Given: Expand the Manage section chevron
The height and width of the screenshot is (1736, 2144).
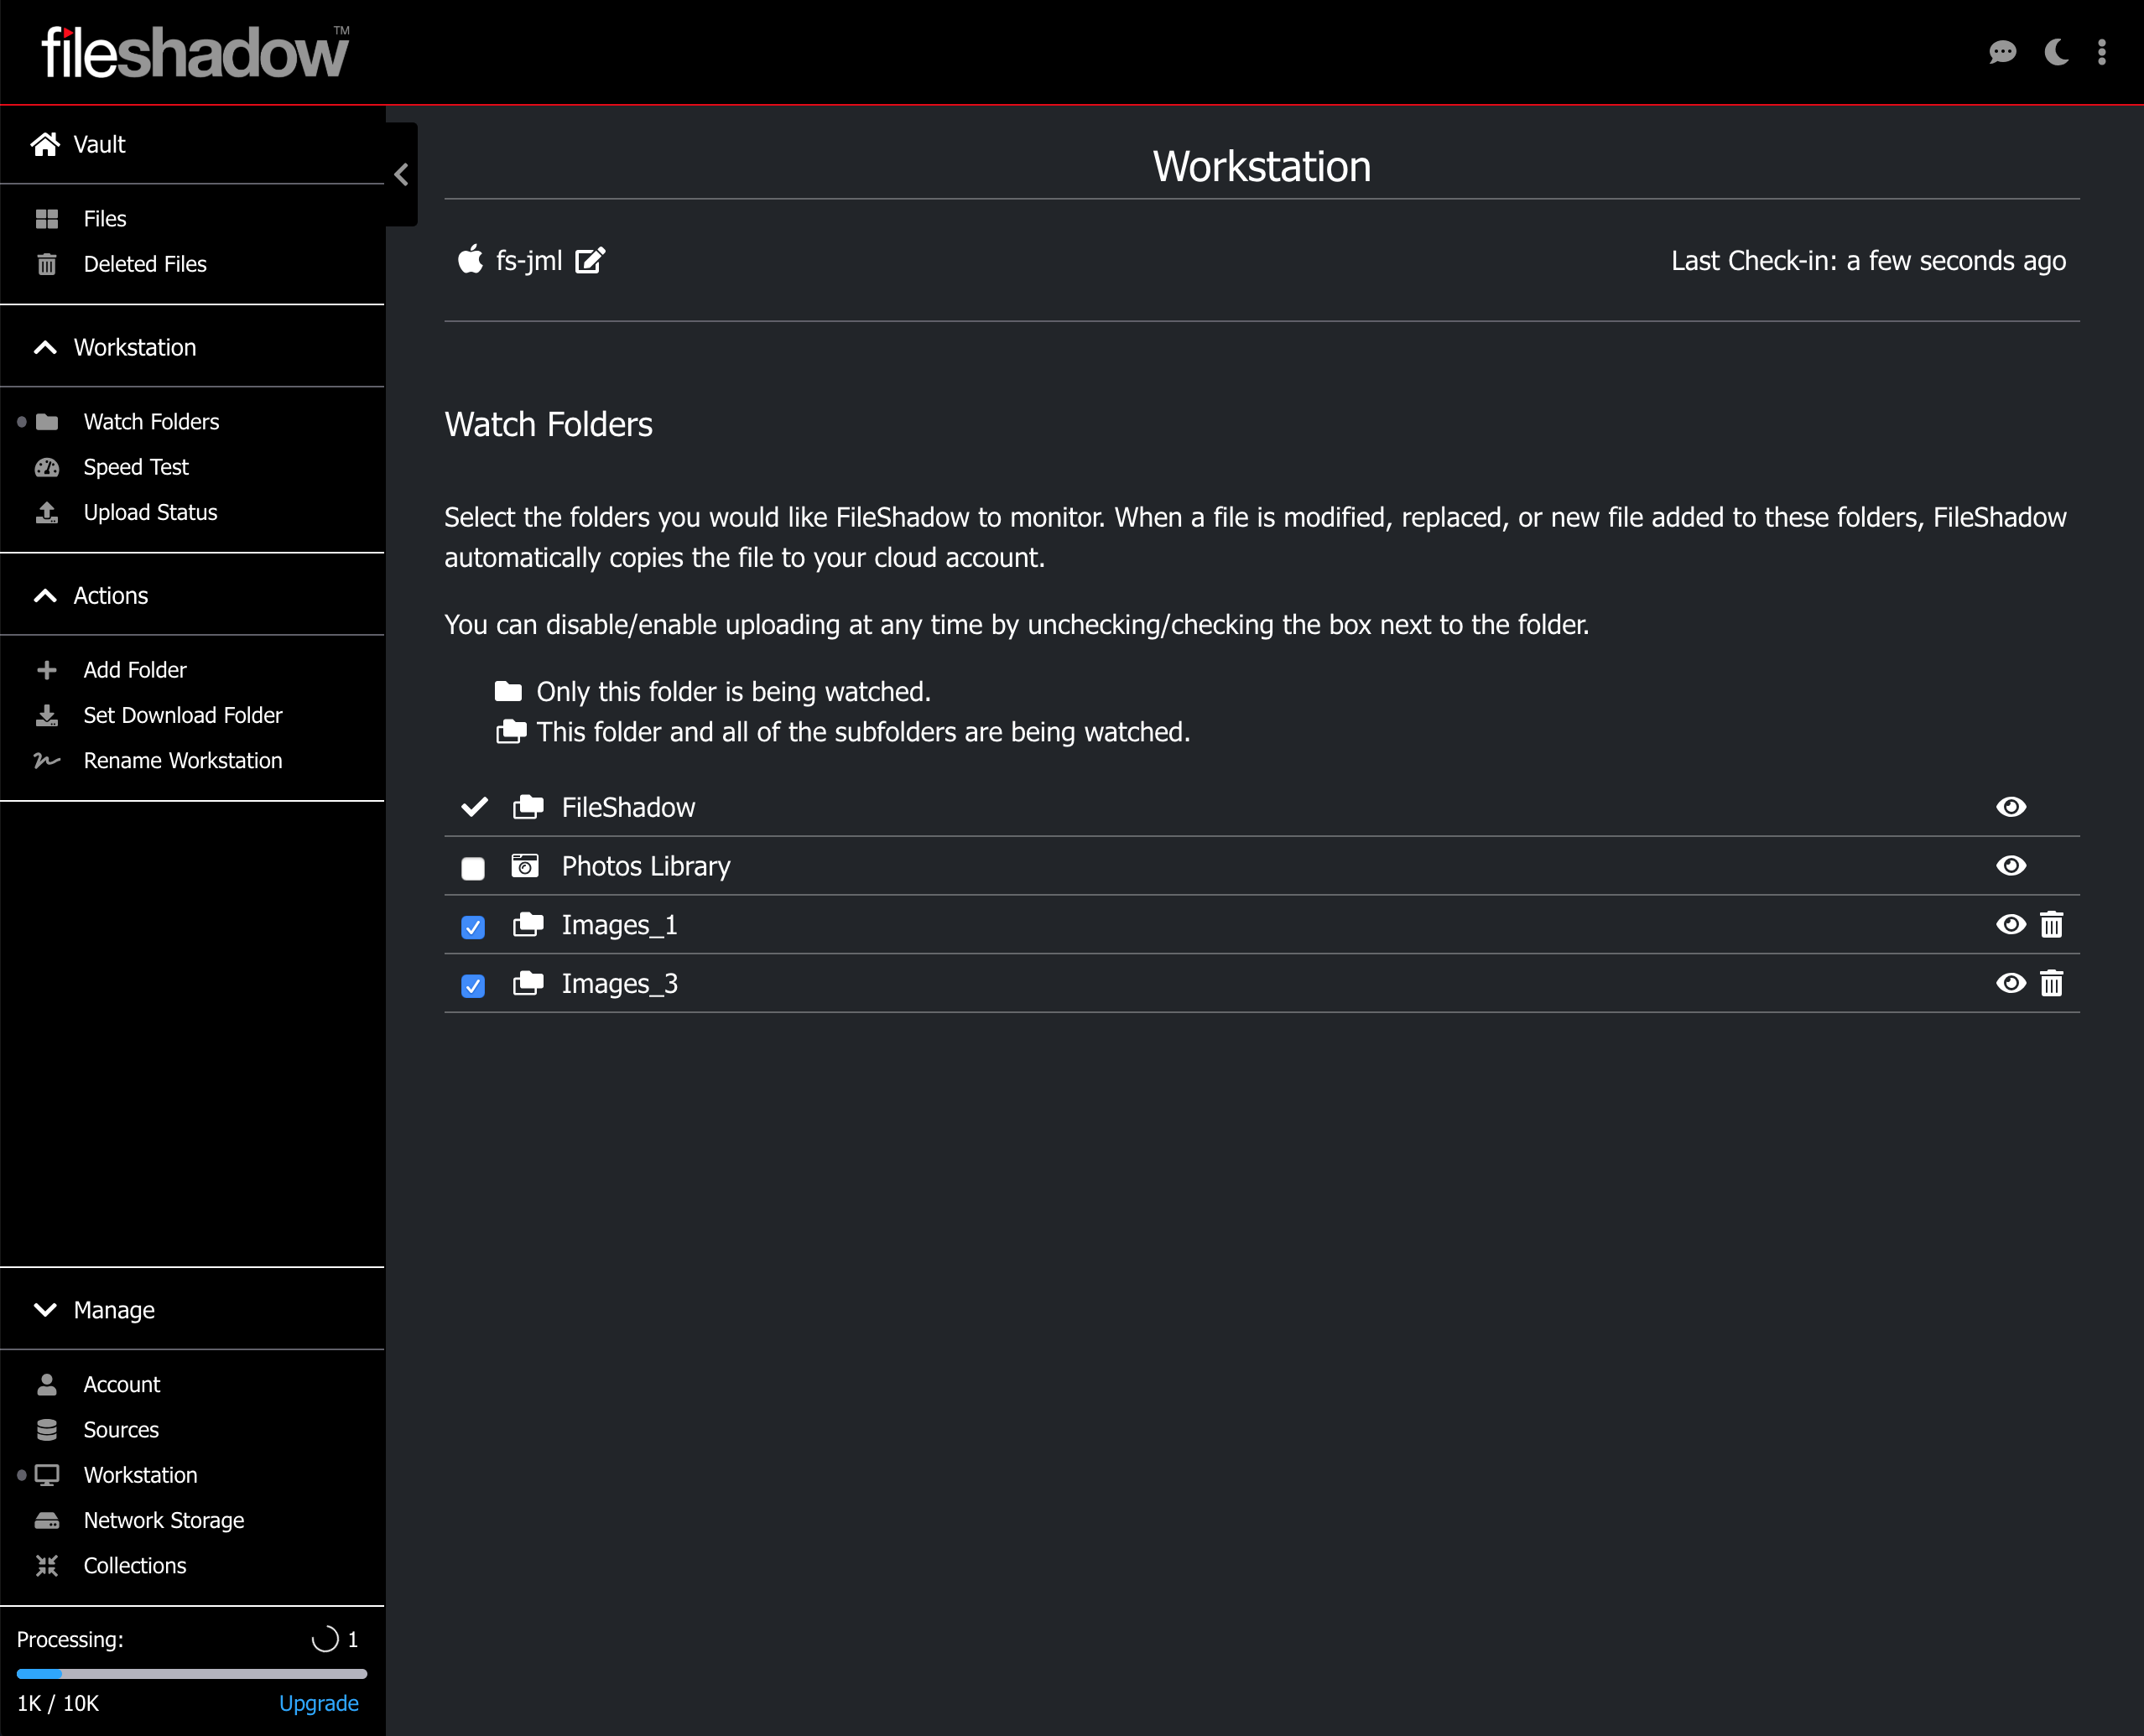Looking at the screenshot, I should [x=45, y=1310].
